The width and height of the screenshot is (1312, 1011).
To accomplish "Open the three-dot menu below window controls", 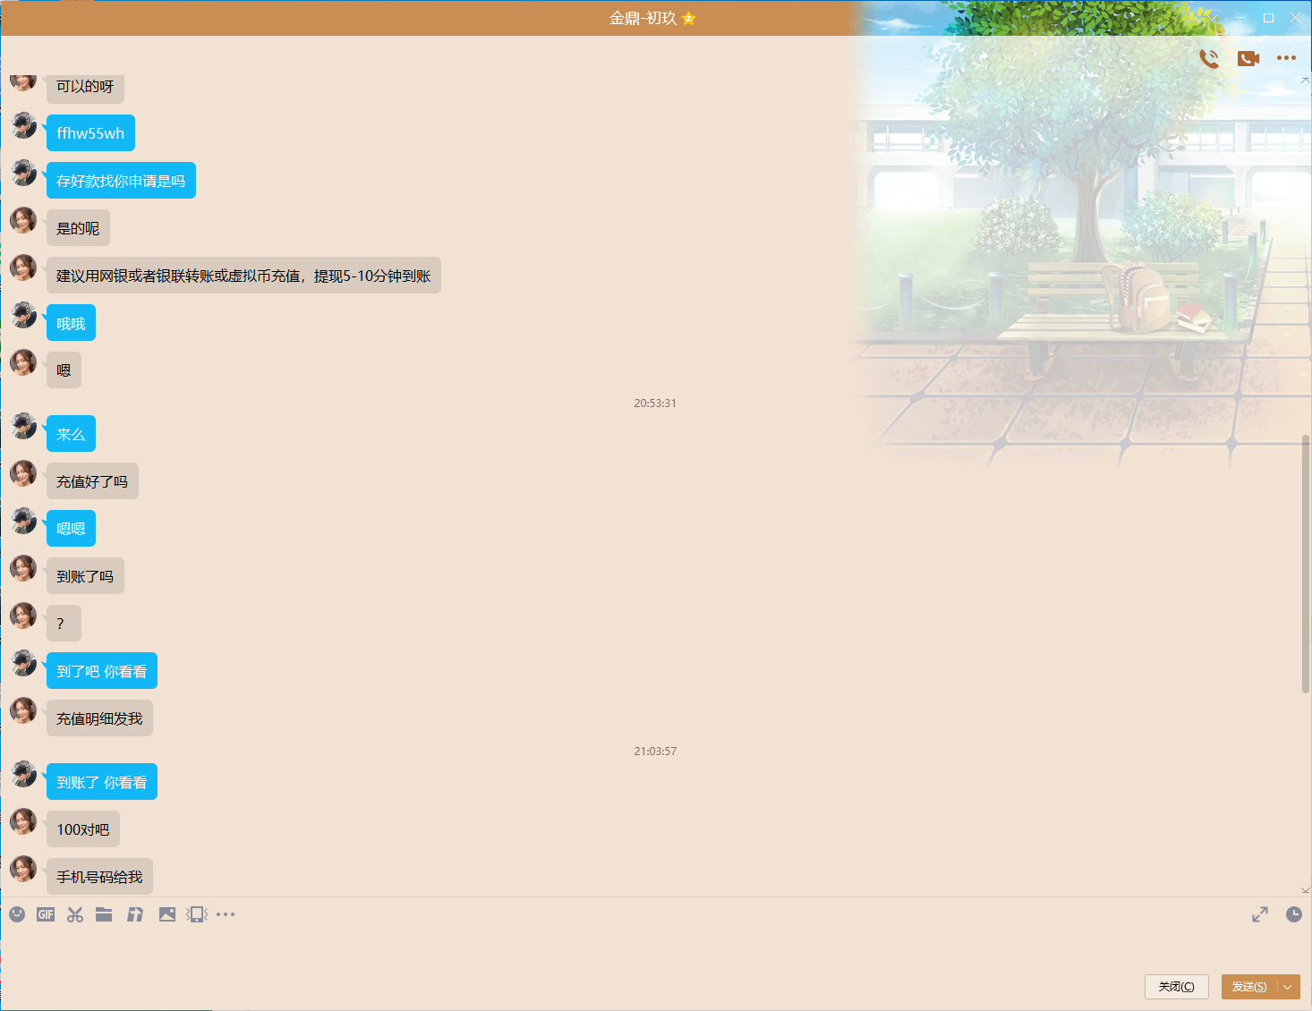I will click(1286, 58).
